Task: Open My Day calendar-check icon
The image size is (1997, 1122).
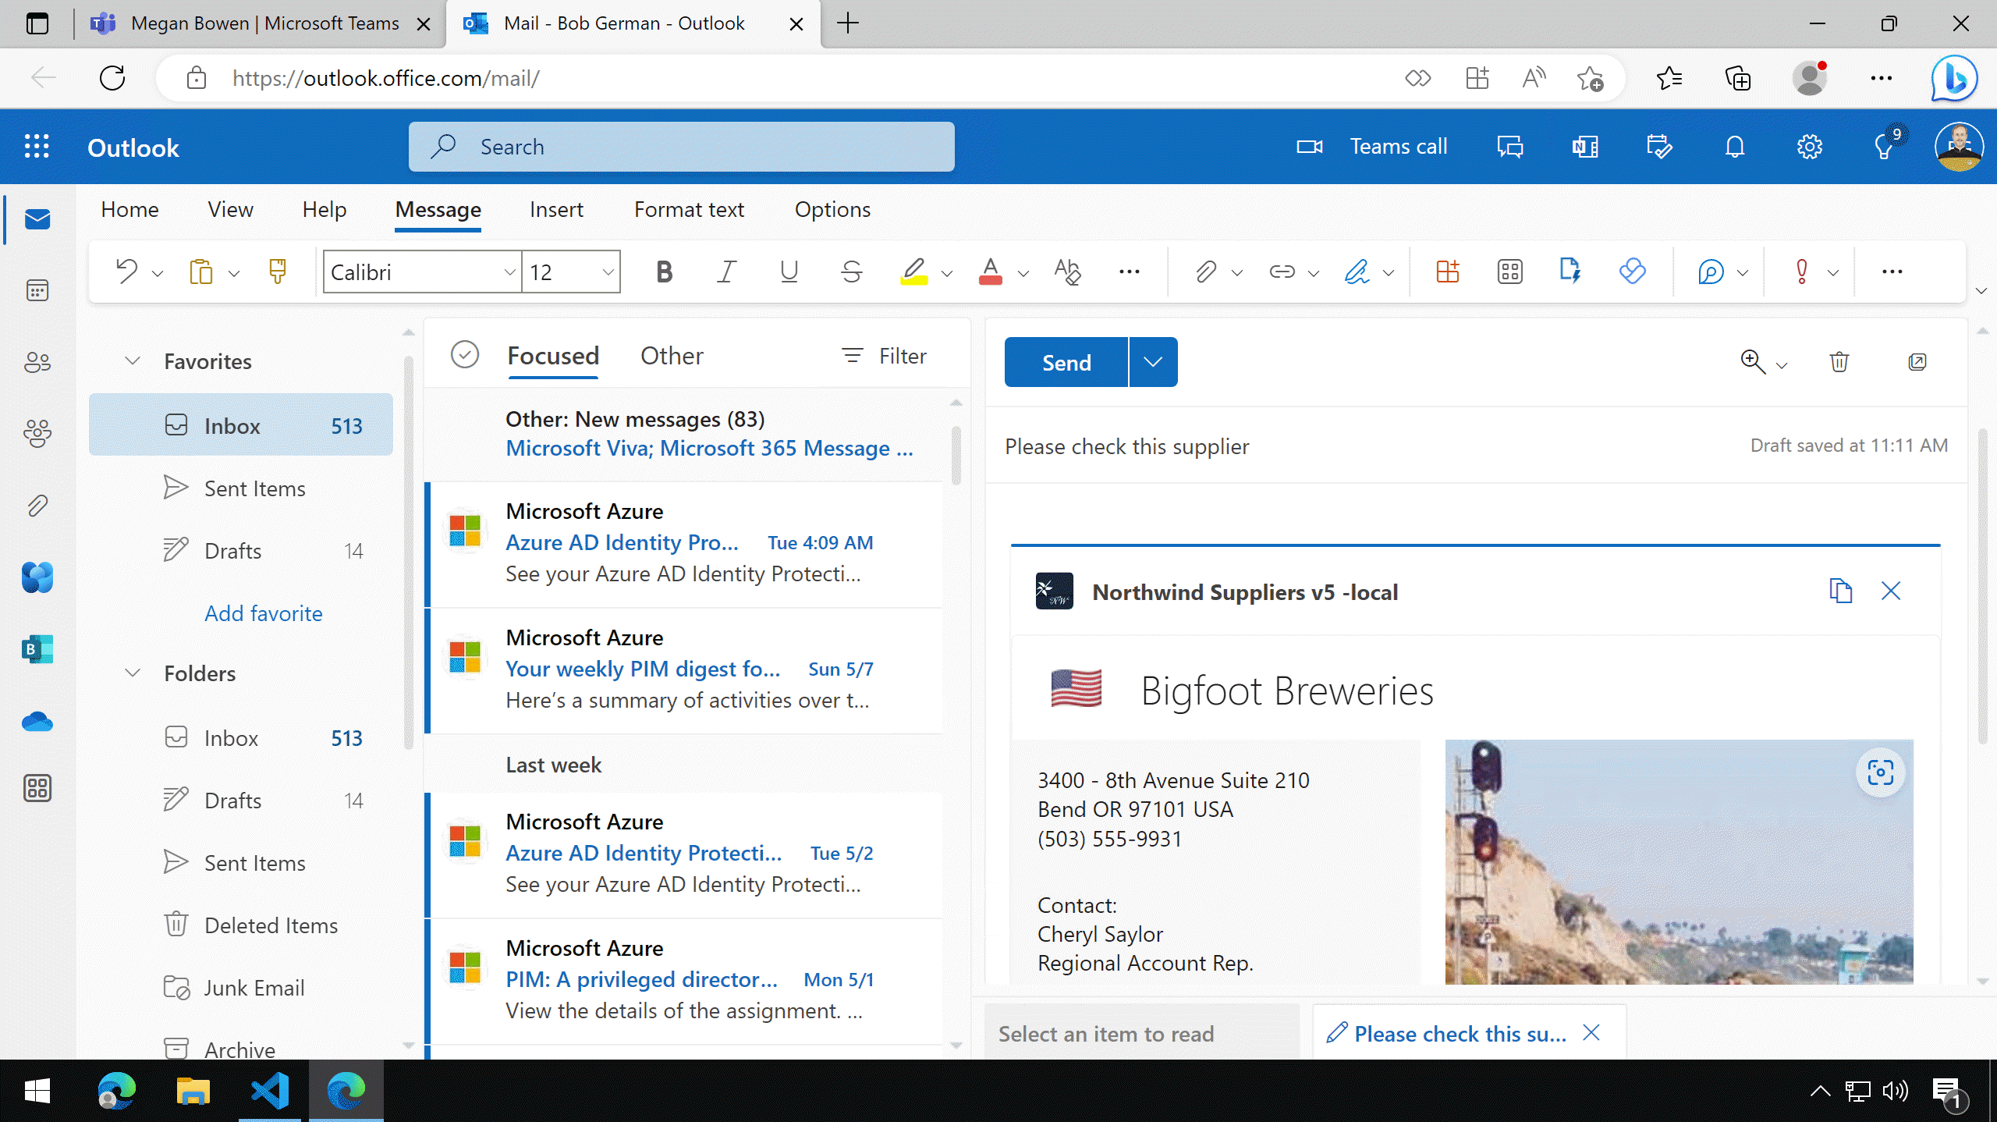Action: tap(1659, 147)
